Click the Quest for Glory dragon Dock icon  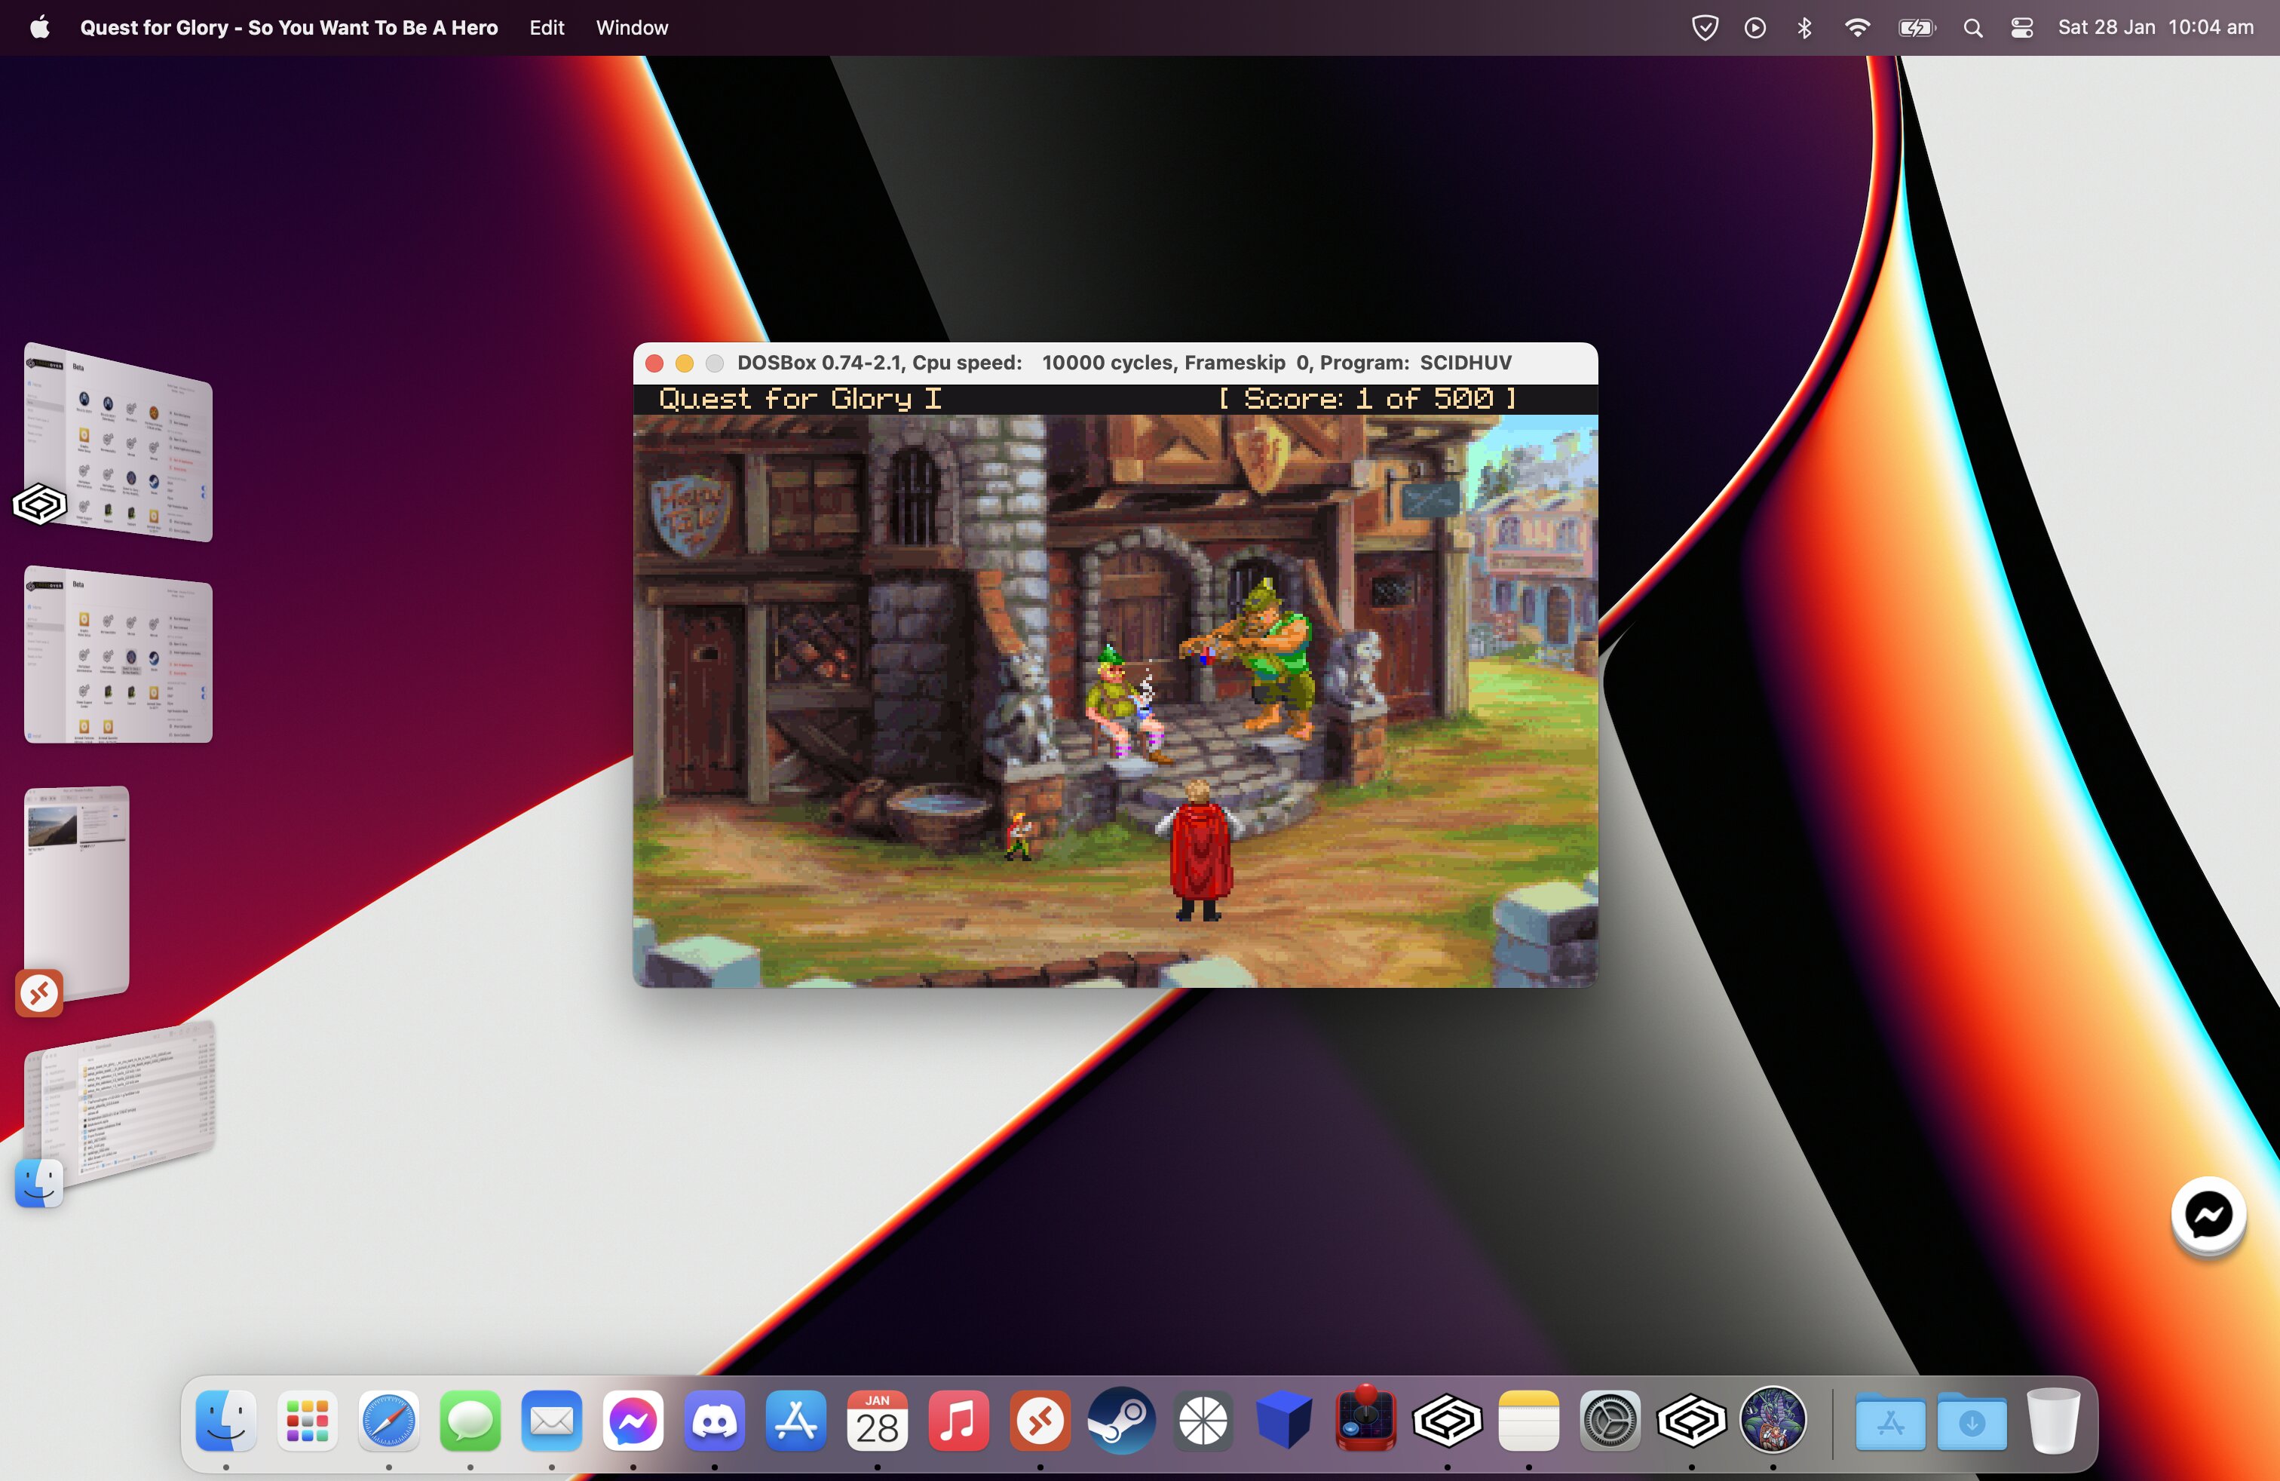pyautogui.click(x=1773, y=1421)
